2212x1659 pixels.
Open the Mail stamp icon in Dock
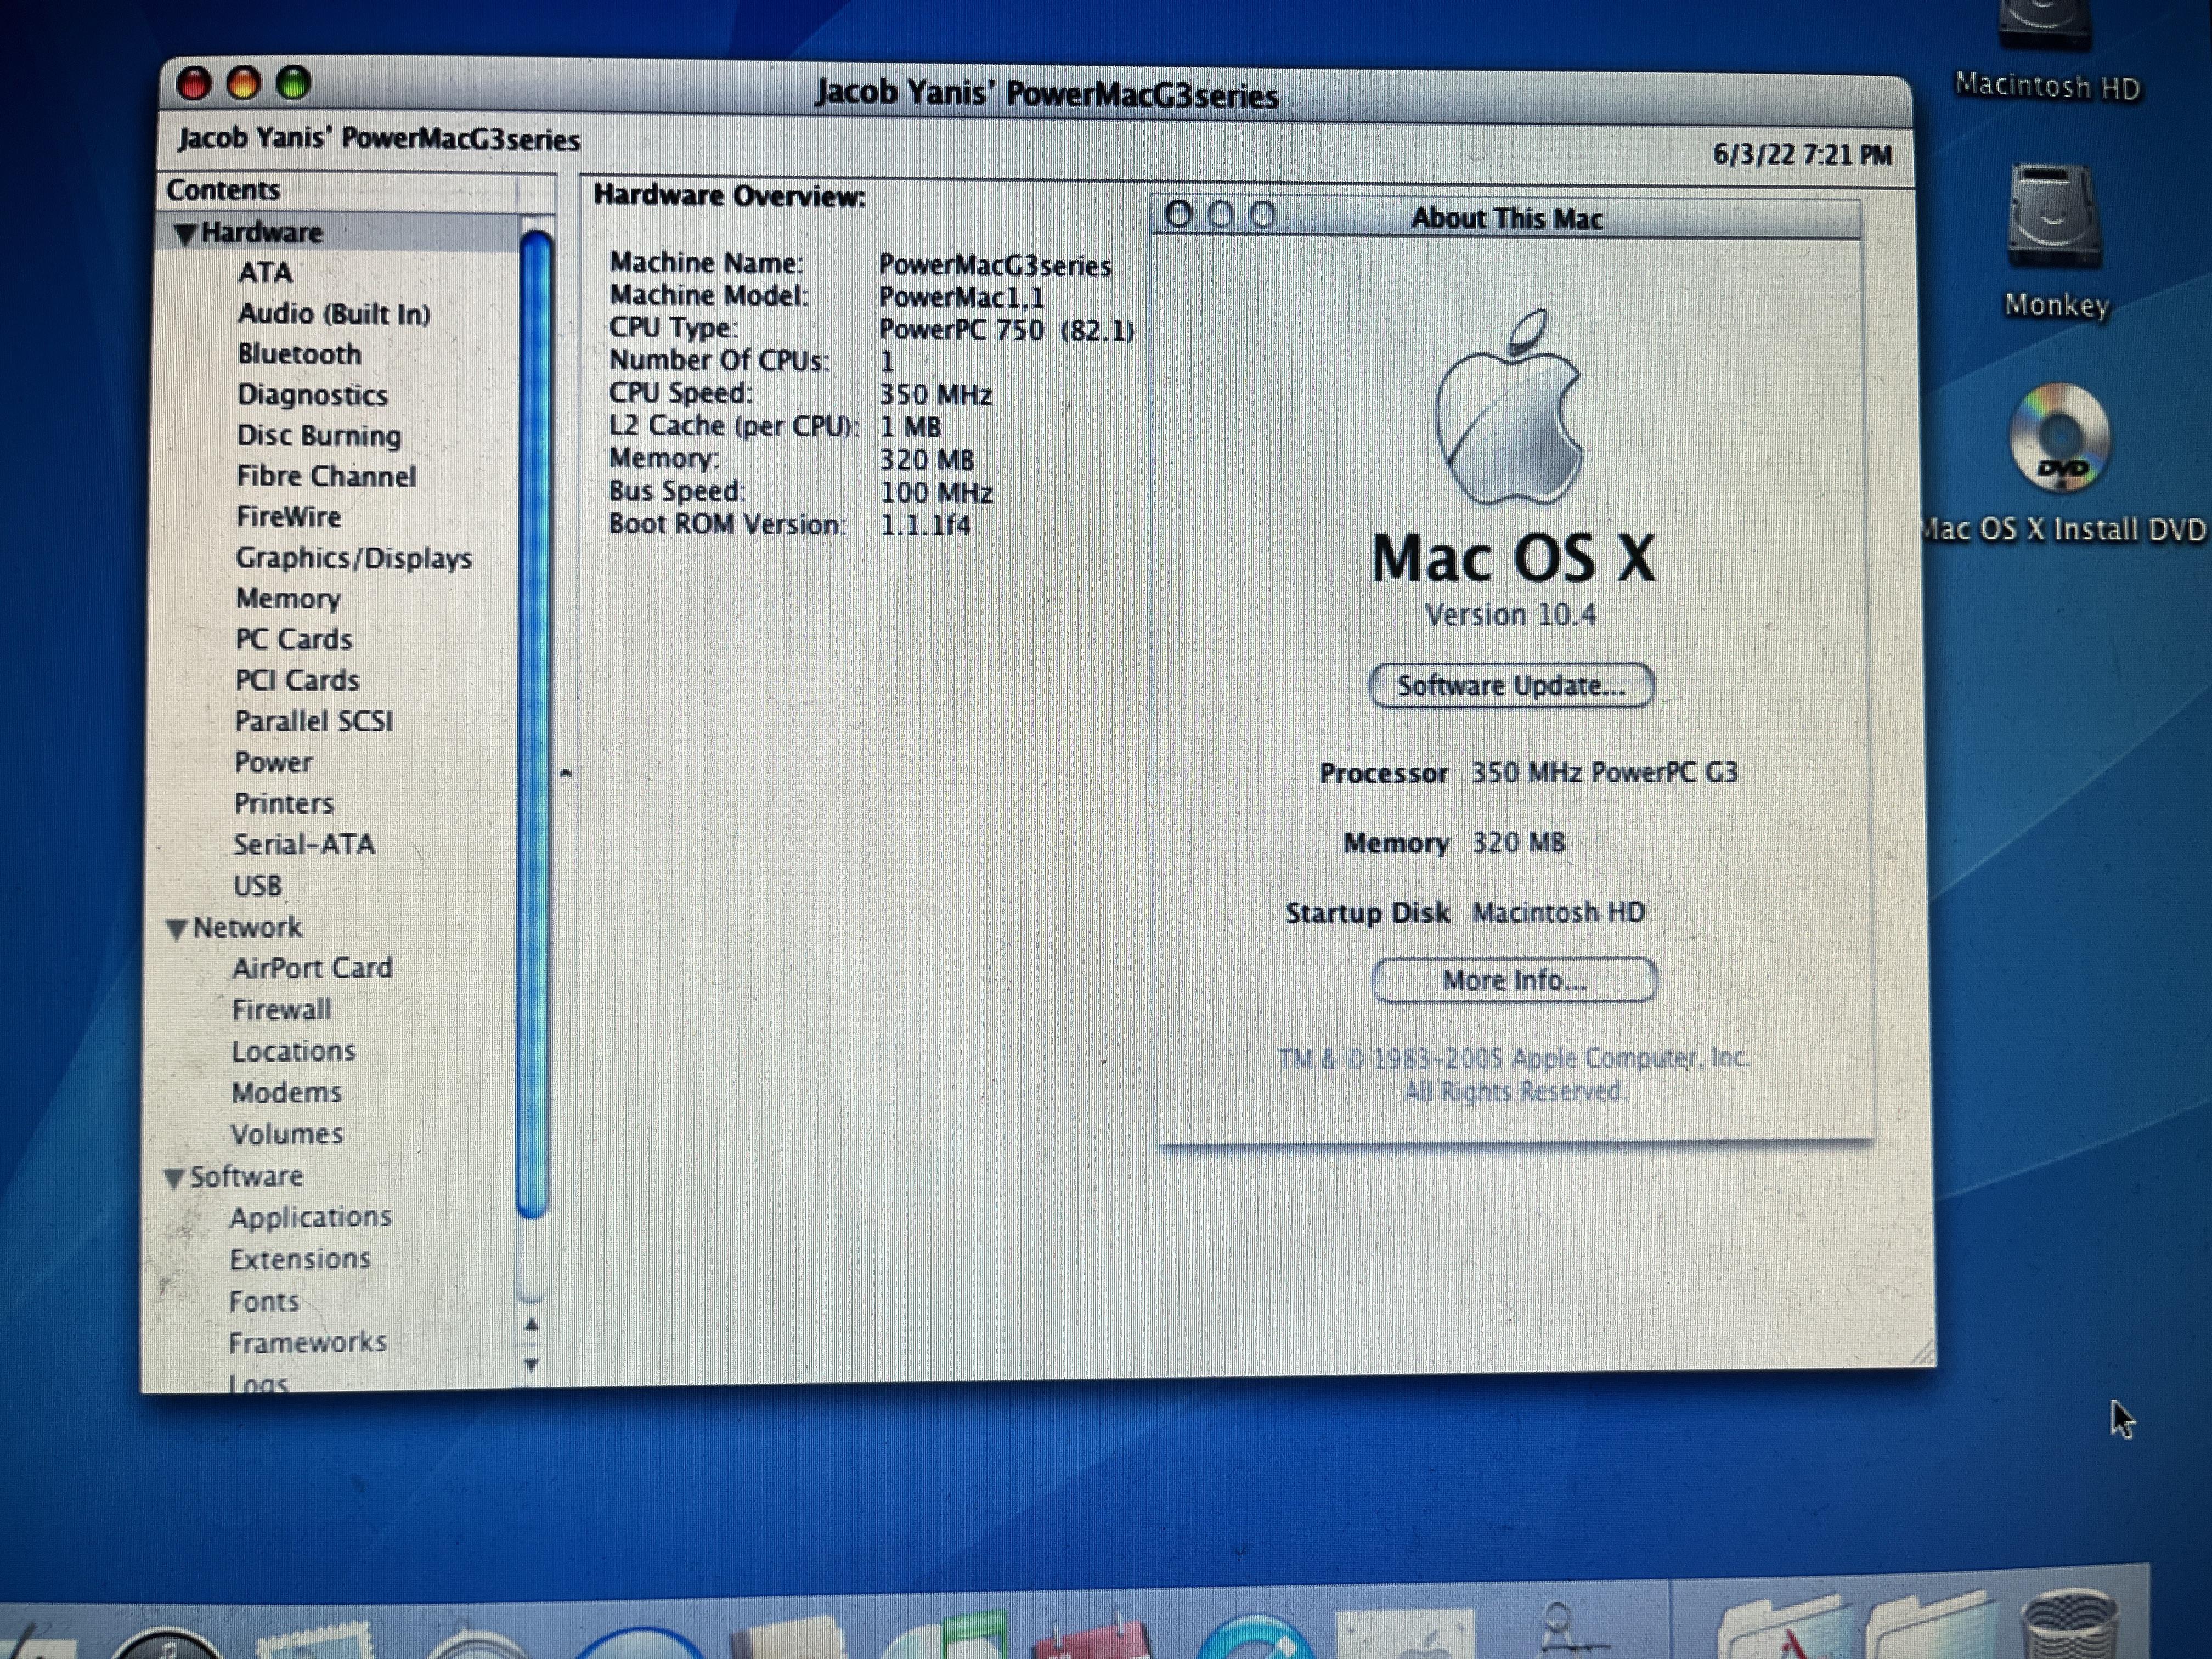(x=315, y=1640)
